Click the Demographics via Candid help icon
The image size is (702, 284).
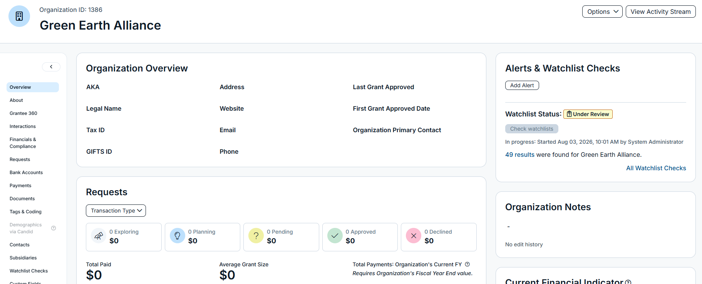pyautogui.click(x=54, y=228)
